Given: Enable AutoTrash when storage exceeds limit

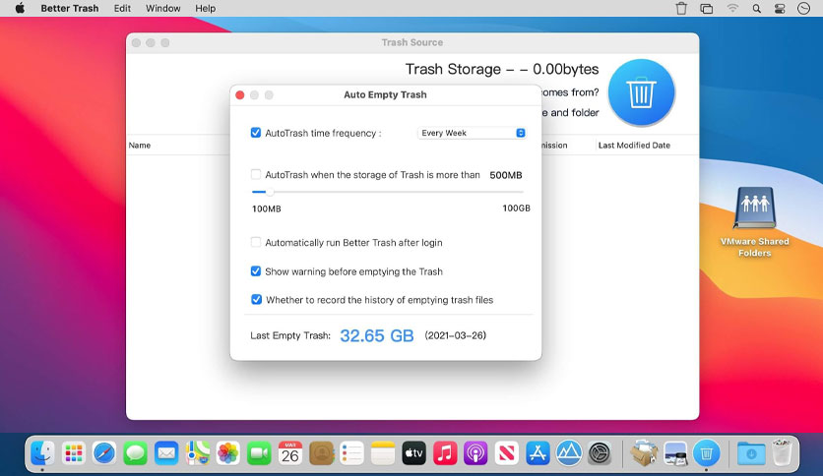Looking at the screenshot, I should 256,174.
